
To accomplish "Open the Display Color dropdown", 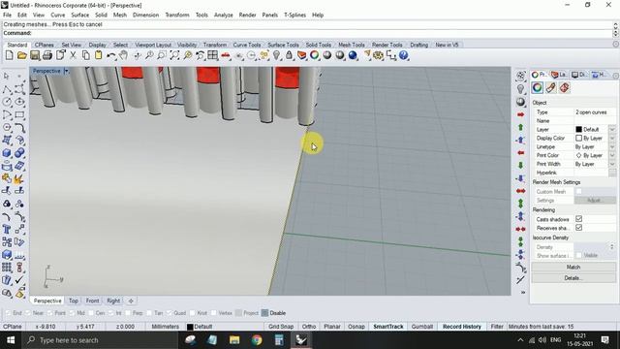I will pyautogui.click(x=612, y=138).
